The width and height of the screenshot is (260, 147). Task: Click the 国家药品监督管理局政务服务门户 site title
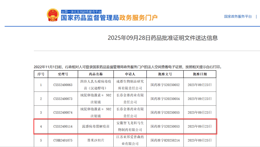[109, 18]
